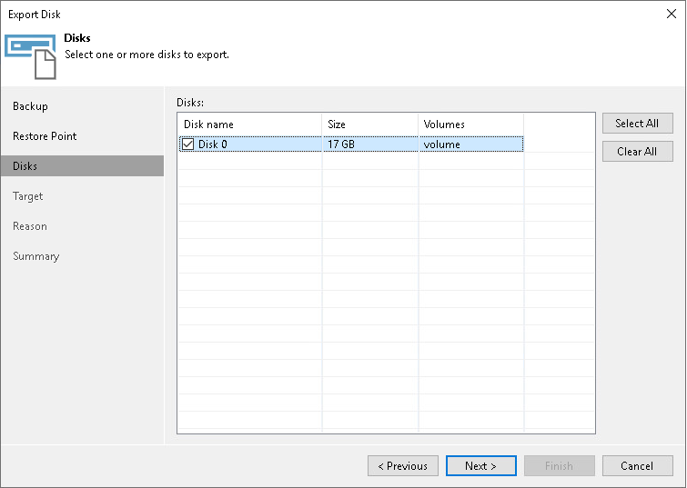Open the Backup wizard step
This screenshot has height=488, width=687.
coord(30,106)
